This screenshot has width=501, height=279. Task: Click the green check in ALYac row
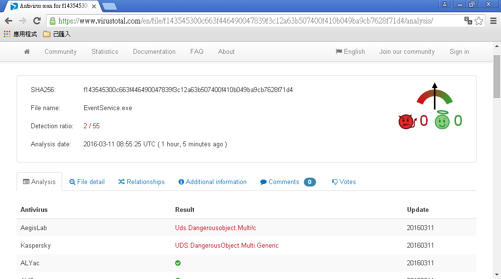point(178,263)
